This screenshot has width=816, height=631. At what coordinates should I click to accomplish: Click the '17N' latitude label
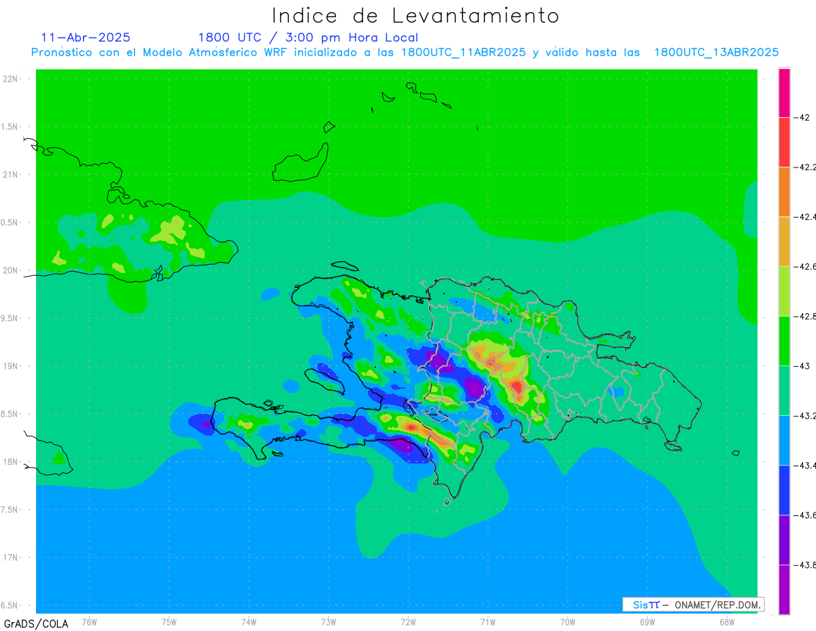(x=12, y=557)
